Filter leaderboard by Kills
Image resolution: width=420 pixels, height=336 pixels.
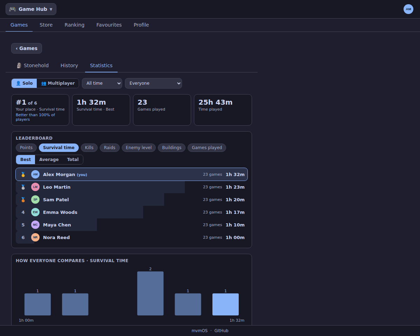[x=89, y=148]
